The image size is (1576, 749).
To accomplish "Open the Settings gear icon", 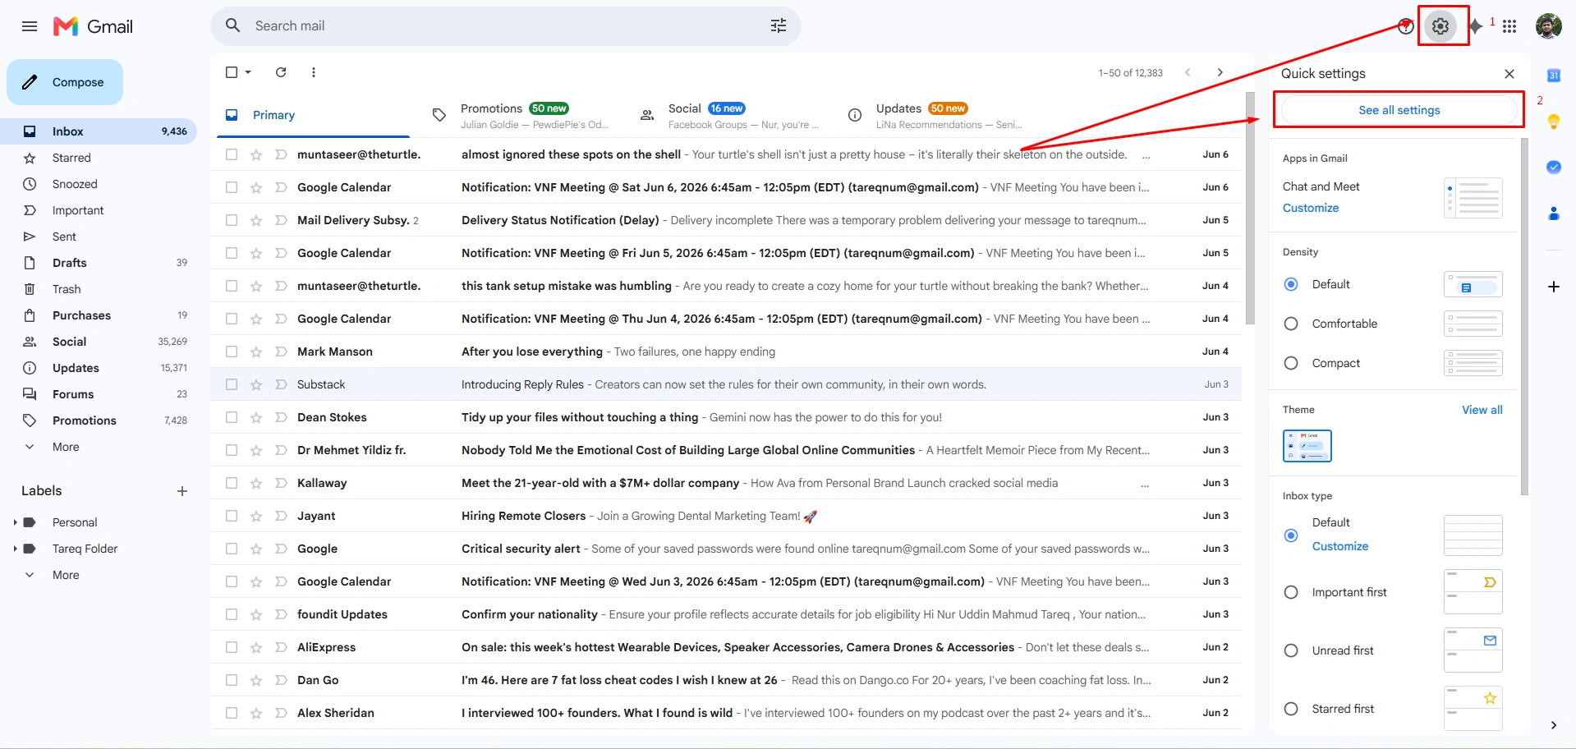I will point(1440,26).
